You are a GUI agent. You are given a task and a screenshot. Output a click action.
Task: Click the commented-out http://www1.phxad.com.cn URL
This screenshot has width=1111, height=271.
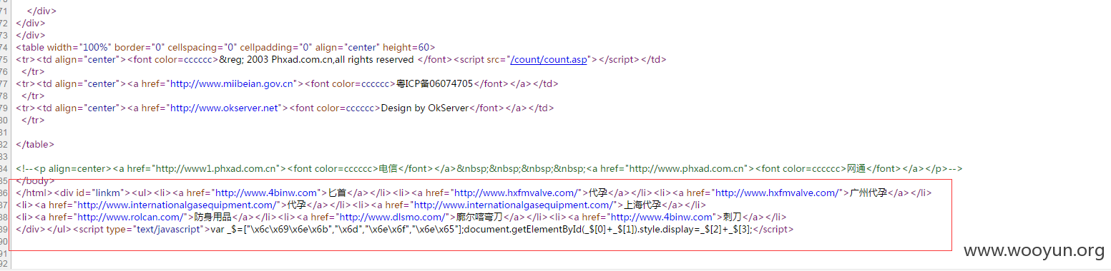(x=215, y=168)
